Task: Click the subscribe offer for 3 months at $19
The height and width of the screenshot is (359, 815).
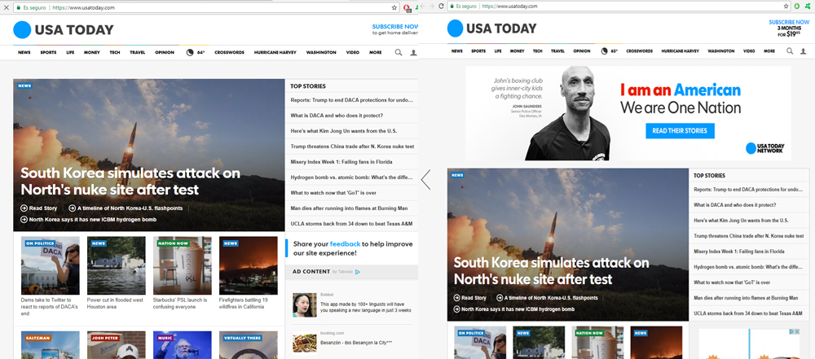Action: pyautogui.click(x=787, y=28)
